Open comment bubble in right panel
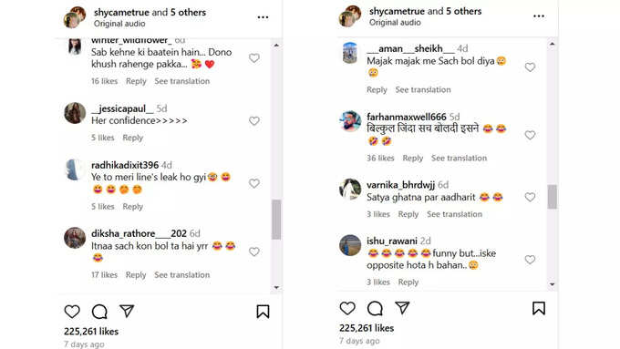The width and height of the screenshot is (620, 349). pyautogui.click(x=375, y=308)
